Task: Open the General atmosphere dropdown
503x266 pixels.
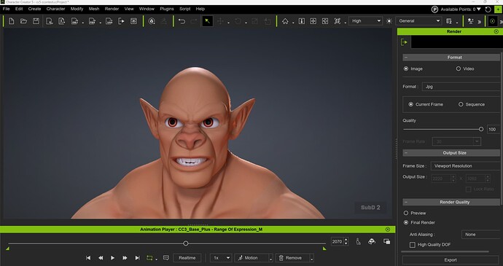Action: click(x=418, y=21)
